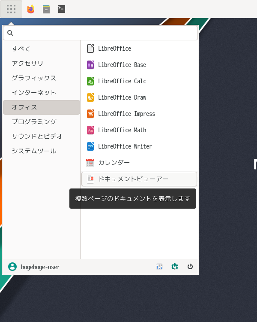This screenshot has height=322, width=257.
Task: Click the LibreOffice Calc icon
Action: coord(90,81)
